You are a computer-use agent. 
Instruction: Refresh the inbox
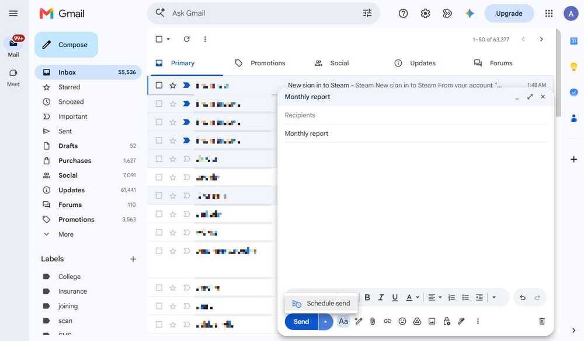(187, 39)
